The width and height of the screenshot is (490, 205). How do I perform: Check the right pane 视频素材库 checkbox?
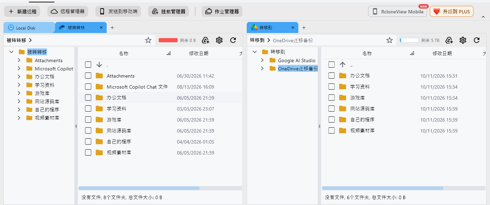tap(331, 130)
